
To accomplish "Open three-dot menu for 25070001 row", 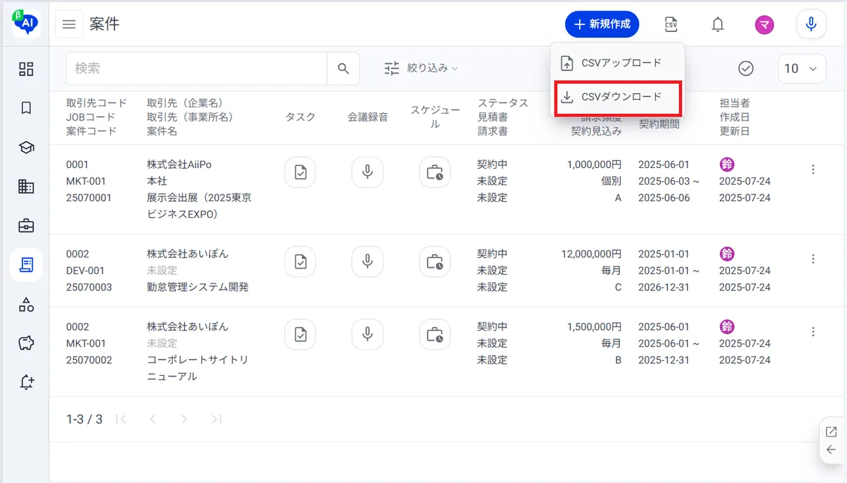I will (x=813, y=169).
